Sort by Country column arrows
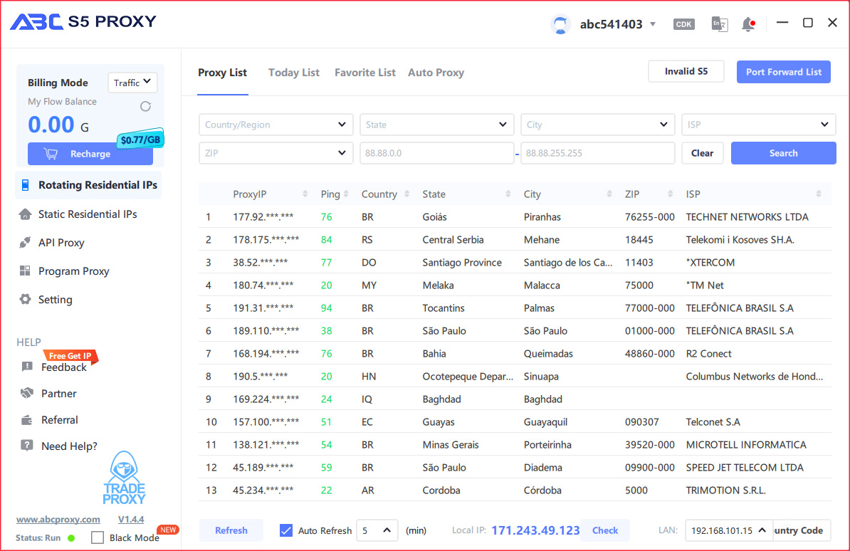The image size is (850, 551). (406, 194)
